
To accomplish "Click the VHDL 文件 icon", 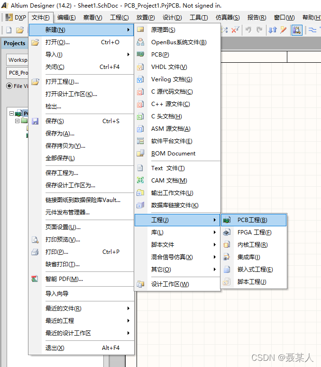I will [140, 67].
